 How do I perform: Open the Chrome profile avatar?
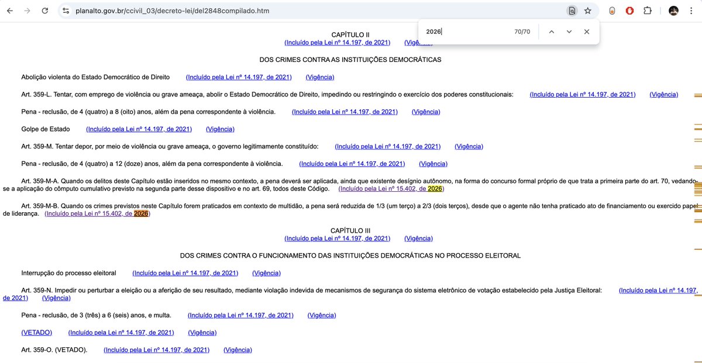673,11
